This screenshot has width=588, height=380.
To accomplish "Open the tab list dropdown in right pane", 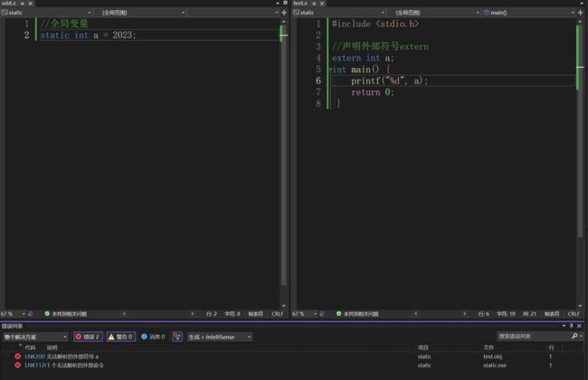I will 582,3.
